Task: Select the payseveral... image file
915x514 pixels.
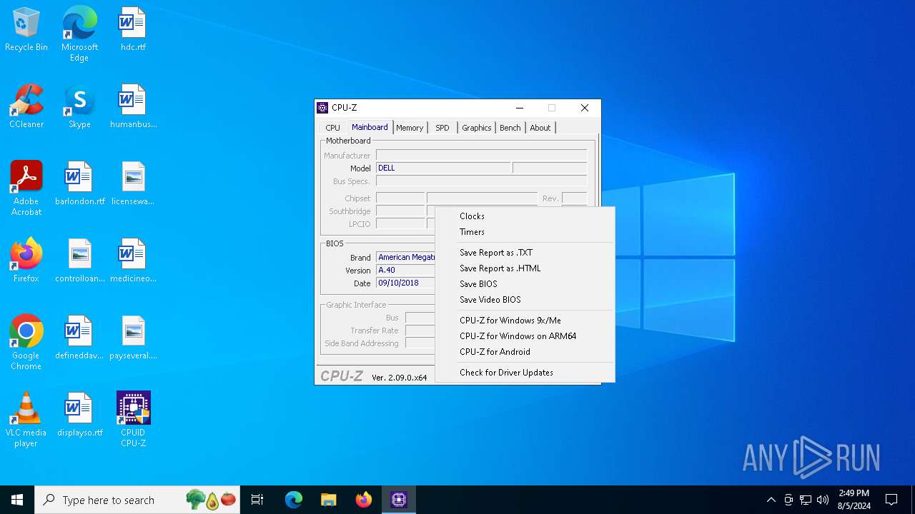Action: (133, 338)
